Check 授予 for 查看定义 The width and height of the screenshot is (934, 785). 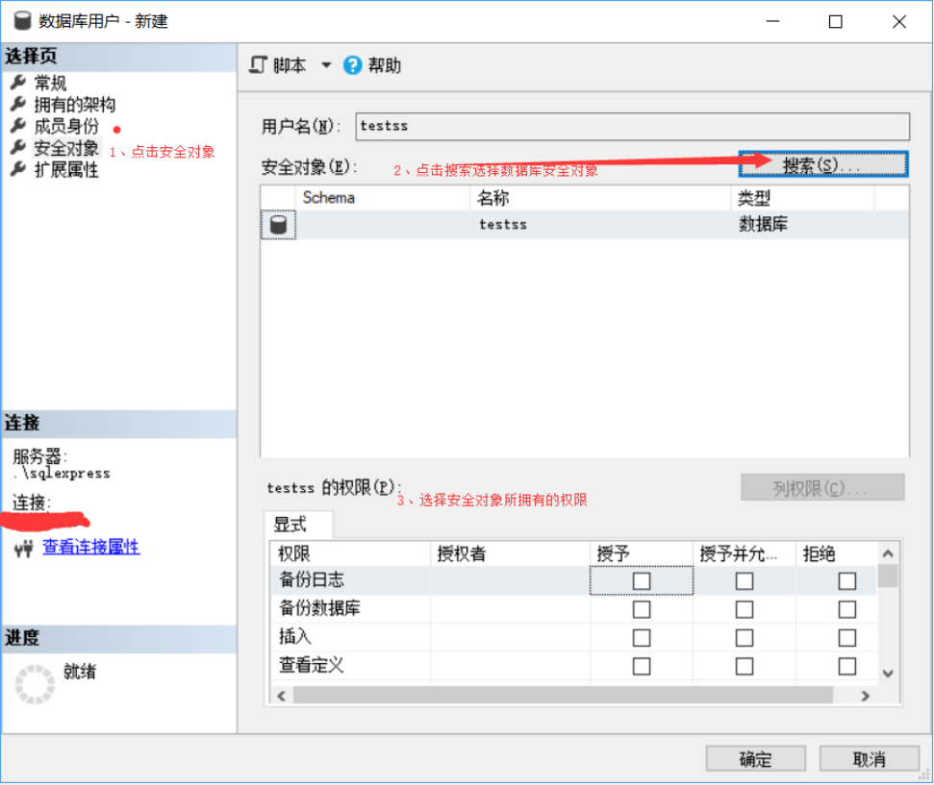pyautogui.click(x=642, y=666)
